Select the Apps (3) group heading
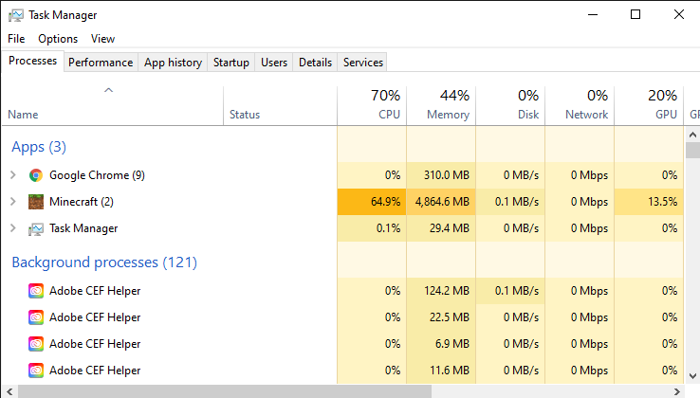 click(39, 147)
